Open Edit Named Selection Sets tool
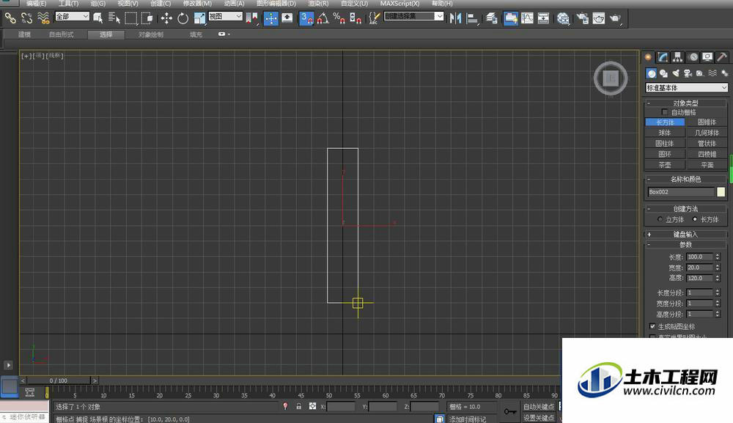The height and width of the screenshot is (423, 733). click(374, 18)
